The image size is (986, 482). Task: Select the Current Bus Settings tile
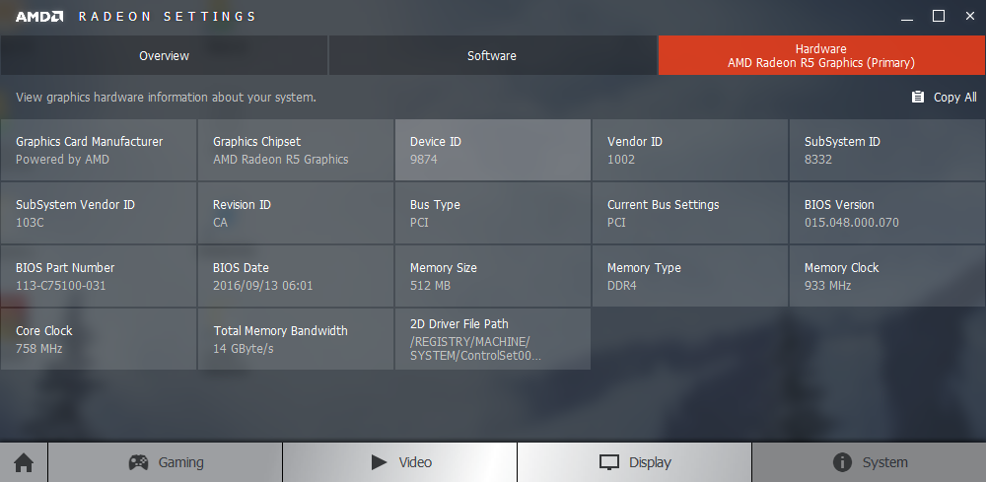click(690, 213)
